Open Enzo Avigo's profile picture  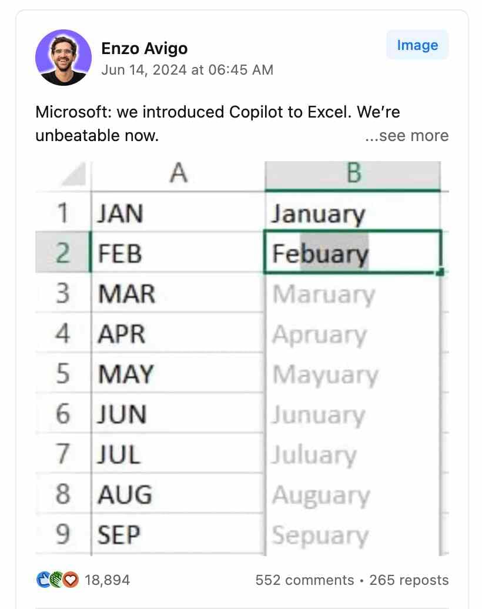(63, 58)
